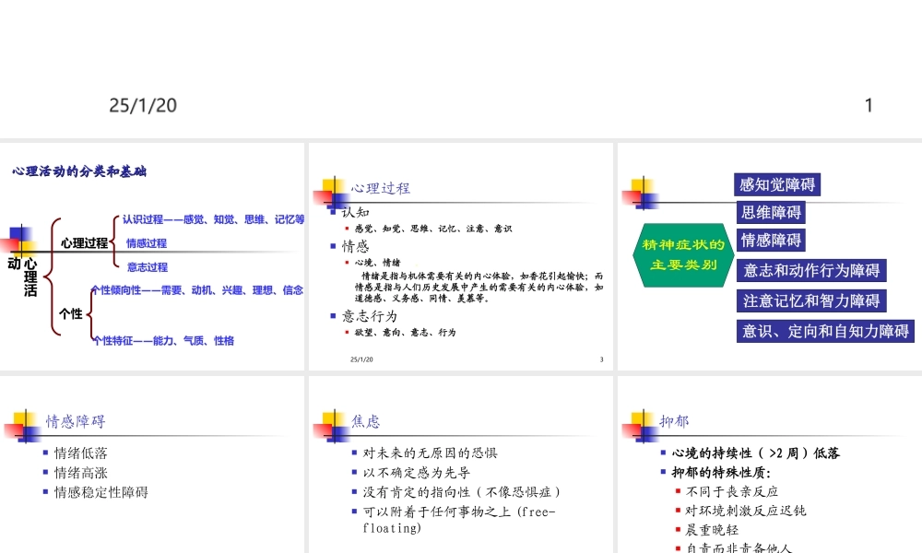
Task: Click the 心境、情绪 sub-bullet
Action: click(377, 263)
